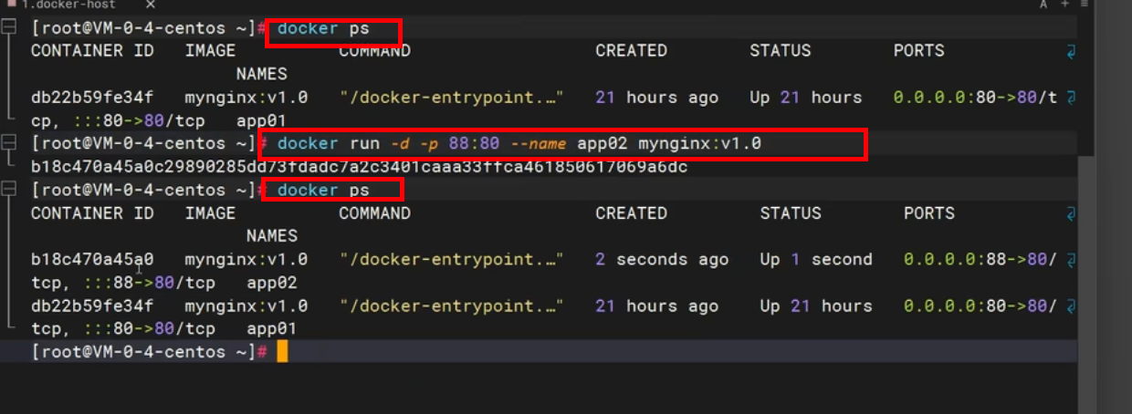Image resolution: width=1132 pixels, height=414 pixels.
Task: Click the wrap arrow on last app01 row
Action: (1071, 306)
